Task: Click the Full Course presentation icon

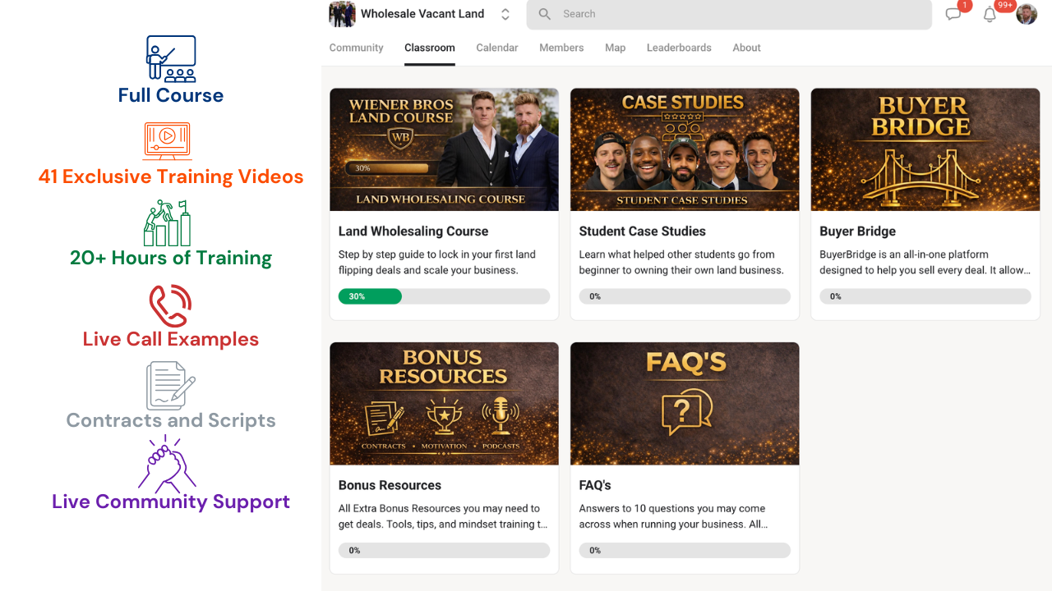Action: pyautogui.click(x=171, y=59)
